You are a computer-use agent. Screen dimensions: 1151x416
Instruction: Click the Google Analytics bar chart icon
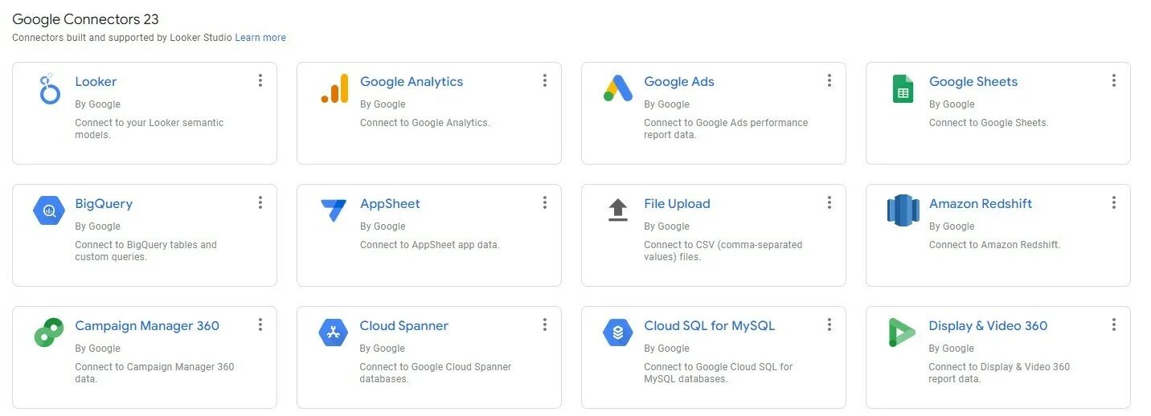pyautogui.click(x=334, y=88)
